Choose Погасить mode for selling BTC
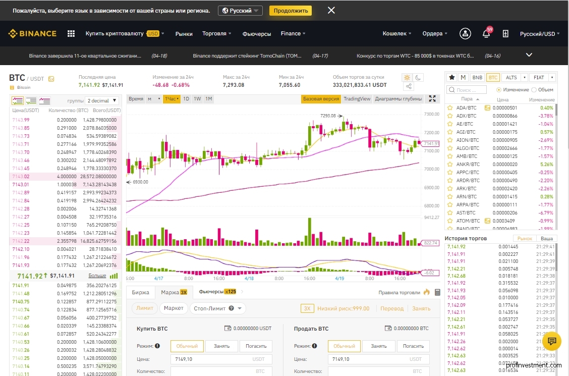This screenshot has height=376, width=569. click(413, 346)
